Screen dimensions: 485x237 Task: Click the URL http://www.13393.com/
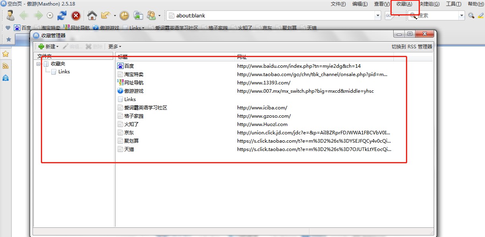264,83
